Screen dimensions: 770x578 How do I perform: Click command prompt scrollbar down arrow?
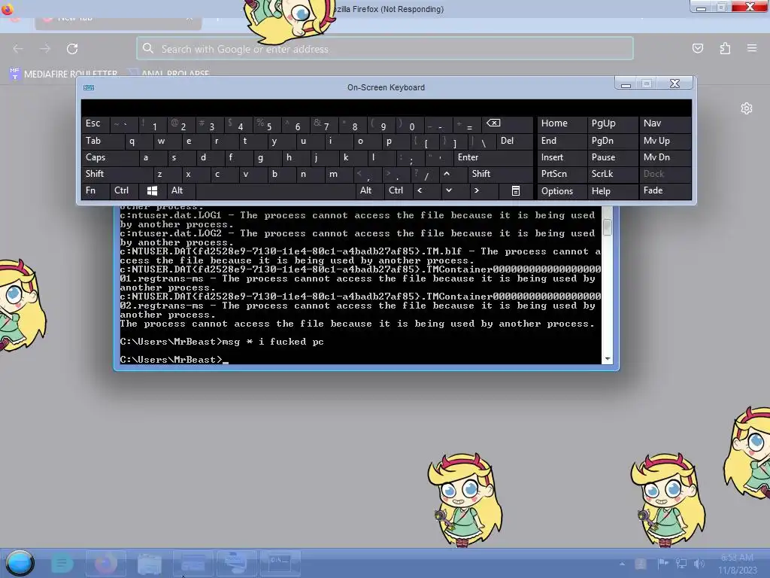pos(608,359)
